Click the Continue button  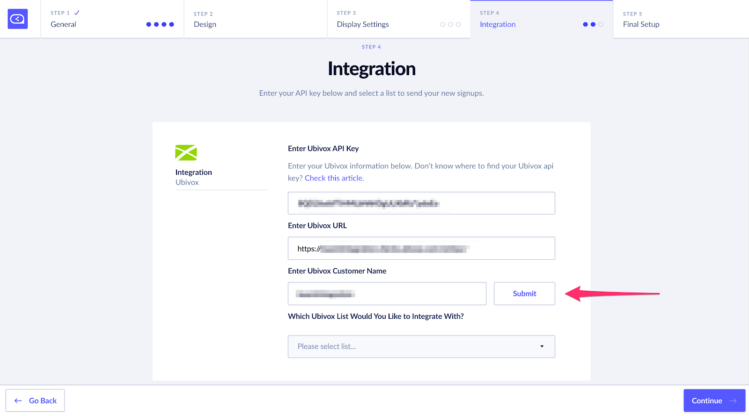[714, 401]
